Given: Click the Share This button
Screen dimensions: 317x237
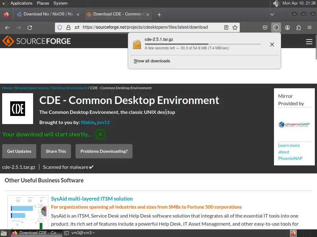Looking at the screenshot, I should (x=56, y=151).
